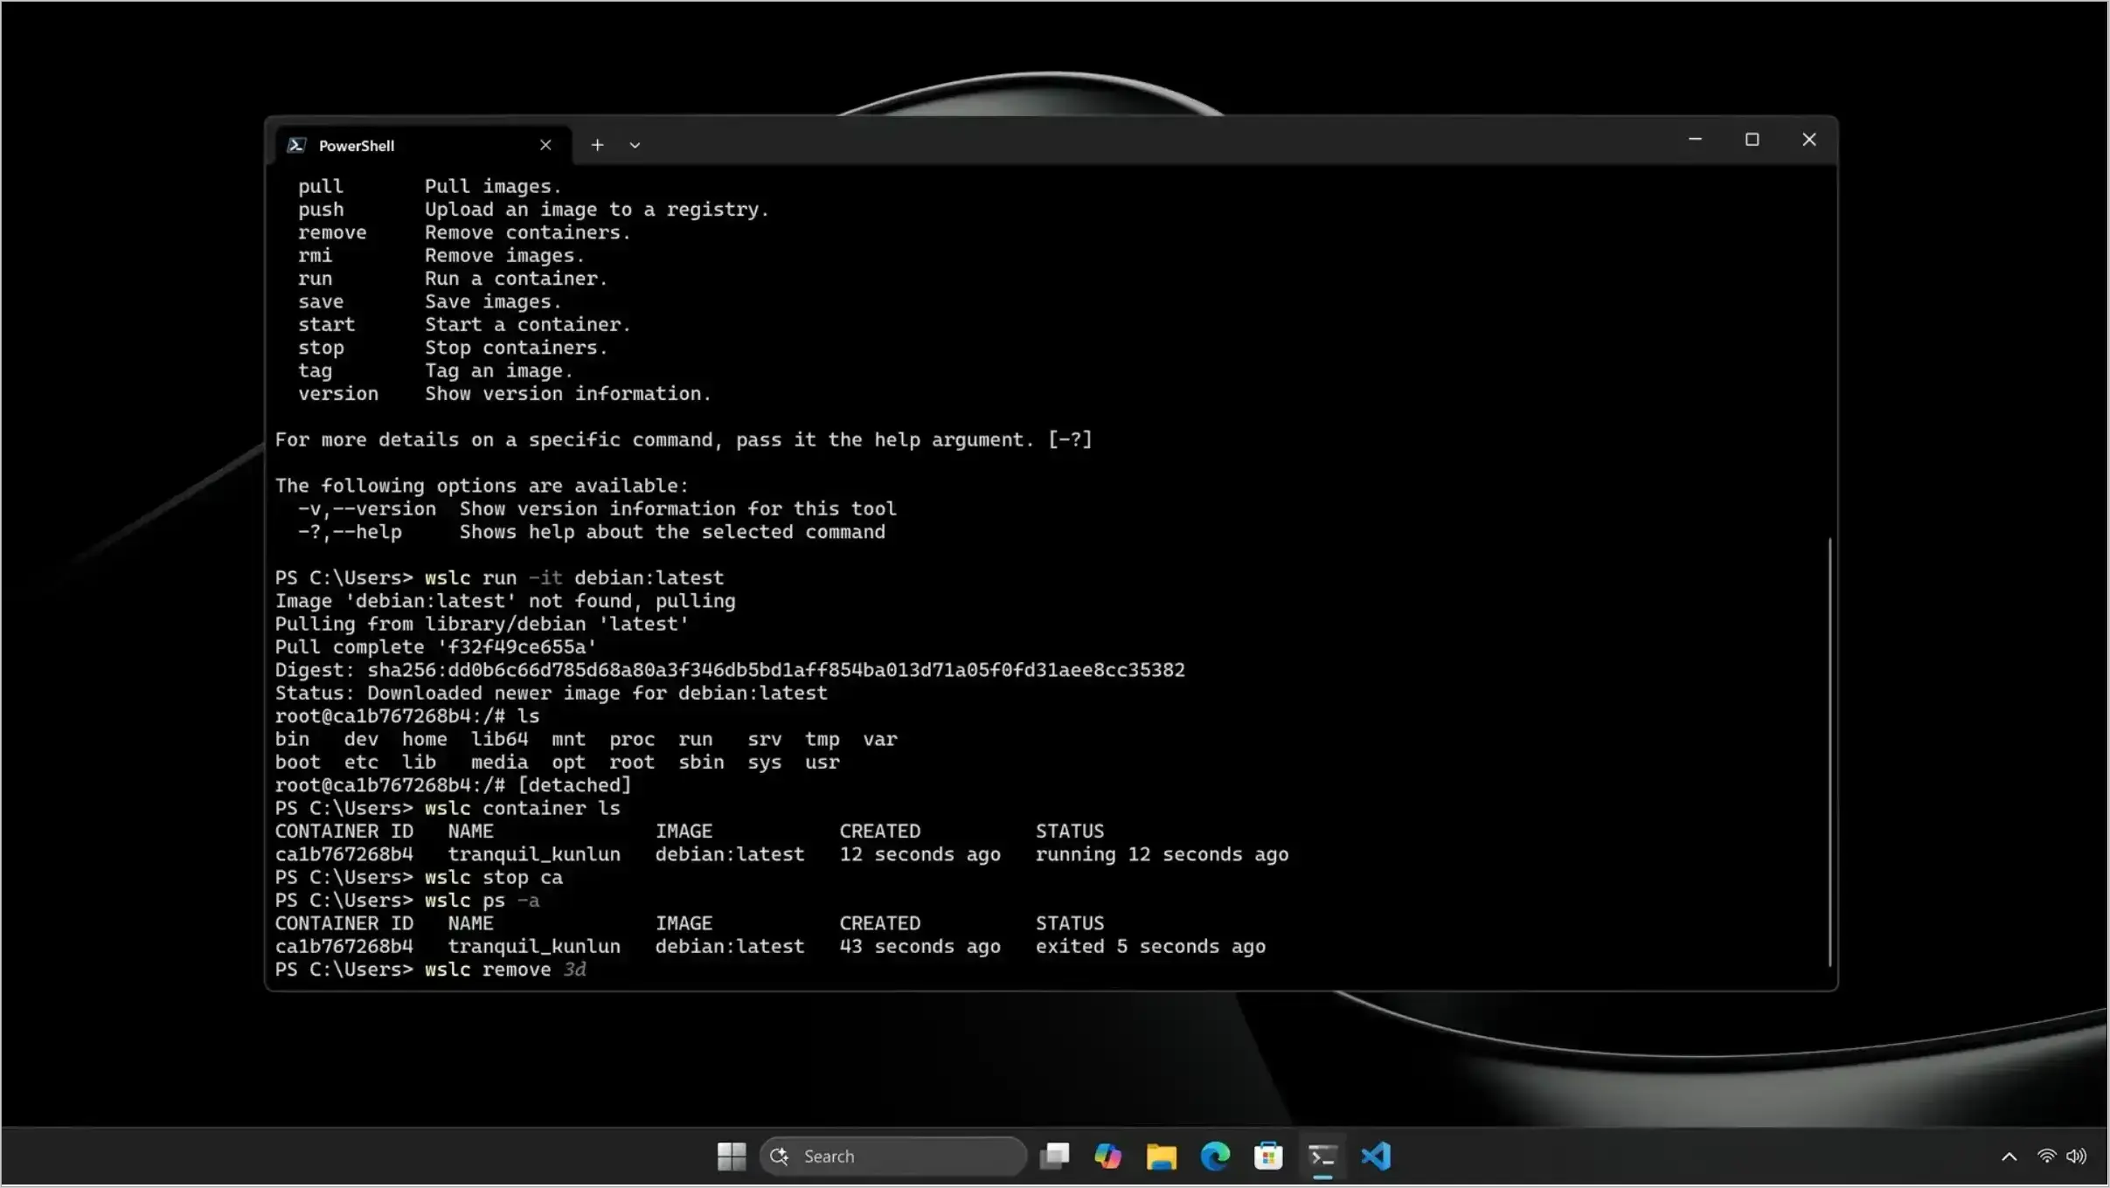
Task: Open the volume speaker icon
Action: pos(2077,1157)
